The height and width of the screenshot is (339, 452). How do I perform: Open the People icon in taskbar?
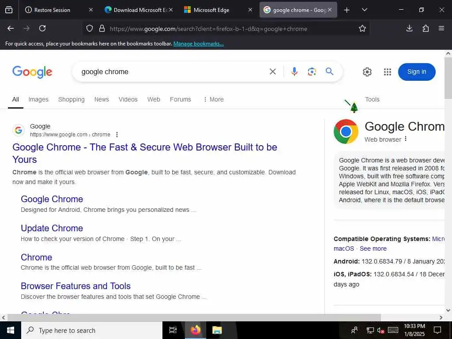(x=354, y=330)
